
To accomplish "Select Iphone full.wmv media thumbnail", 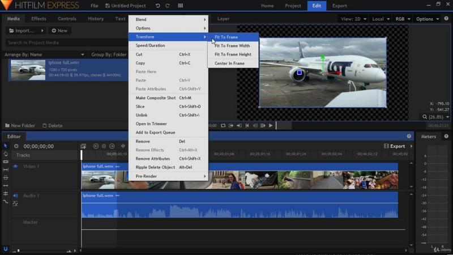I will [28, 70].
